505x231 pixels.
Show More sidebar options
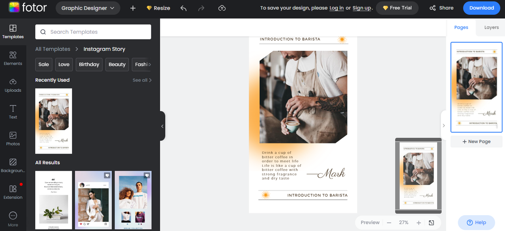click(x=13, y=219)
